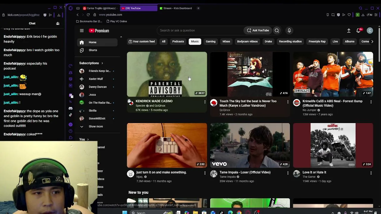Open more options for Forrest Gump video
381x214 pixels.
coord(371,102)
